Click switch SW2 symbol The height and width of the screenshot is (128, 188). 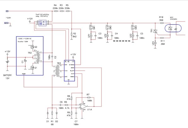tap(107, 27)
